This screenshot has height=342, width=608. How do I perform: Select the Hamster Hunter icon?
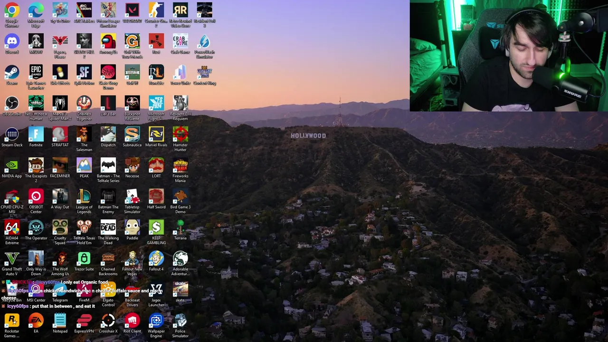[180, 134]
